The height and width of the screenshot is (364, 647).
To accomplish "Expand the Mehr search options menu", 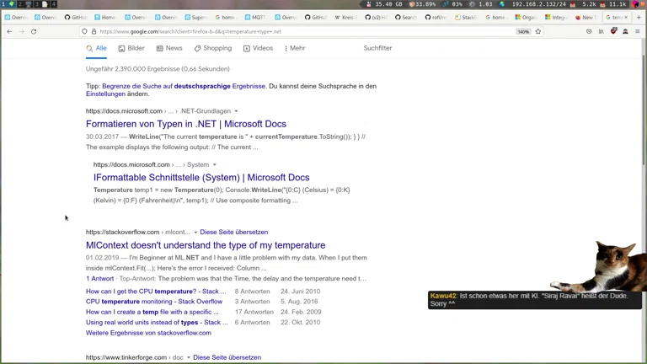I will (295, 48).
